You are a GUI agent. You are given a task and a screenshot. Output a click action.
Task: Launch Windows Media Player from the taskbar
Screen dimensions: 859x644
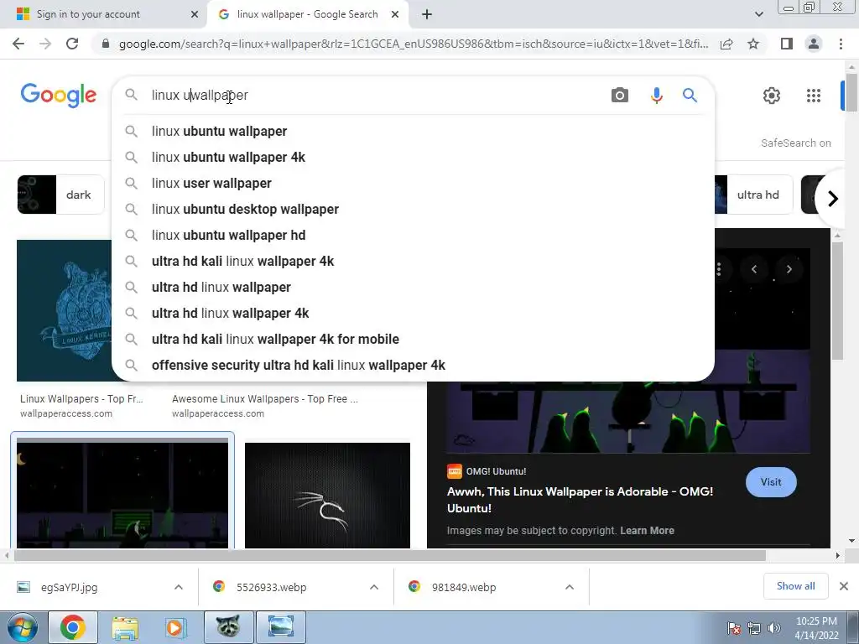[x=175, y=627]
